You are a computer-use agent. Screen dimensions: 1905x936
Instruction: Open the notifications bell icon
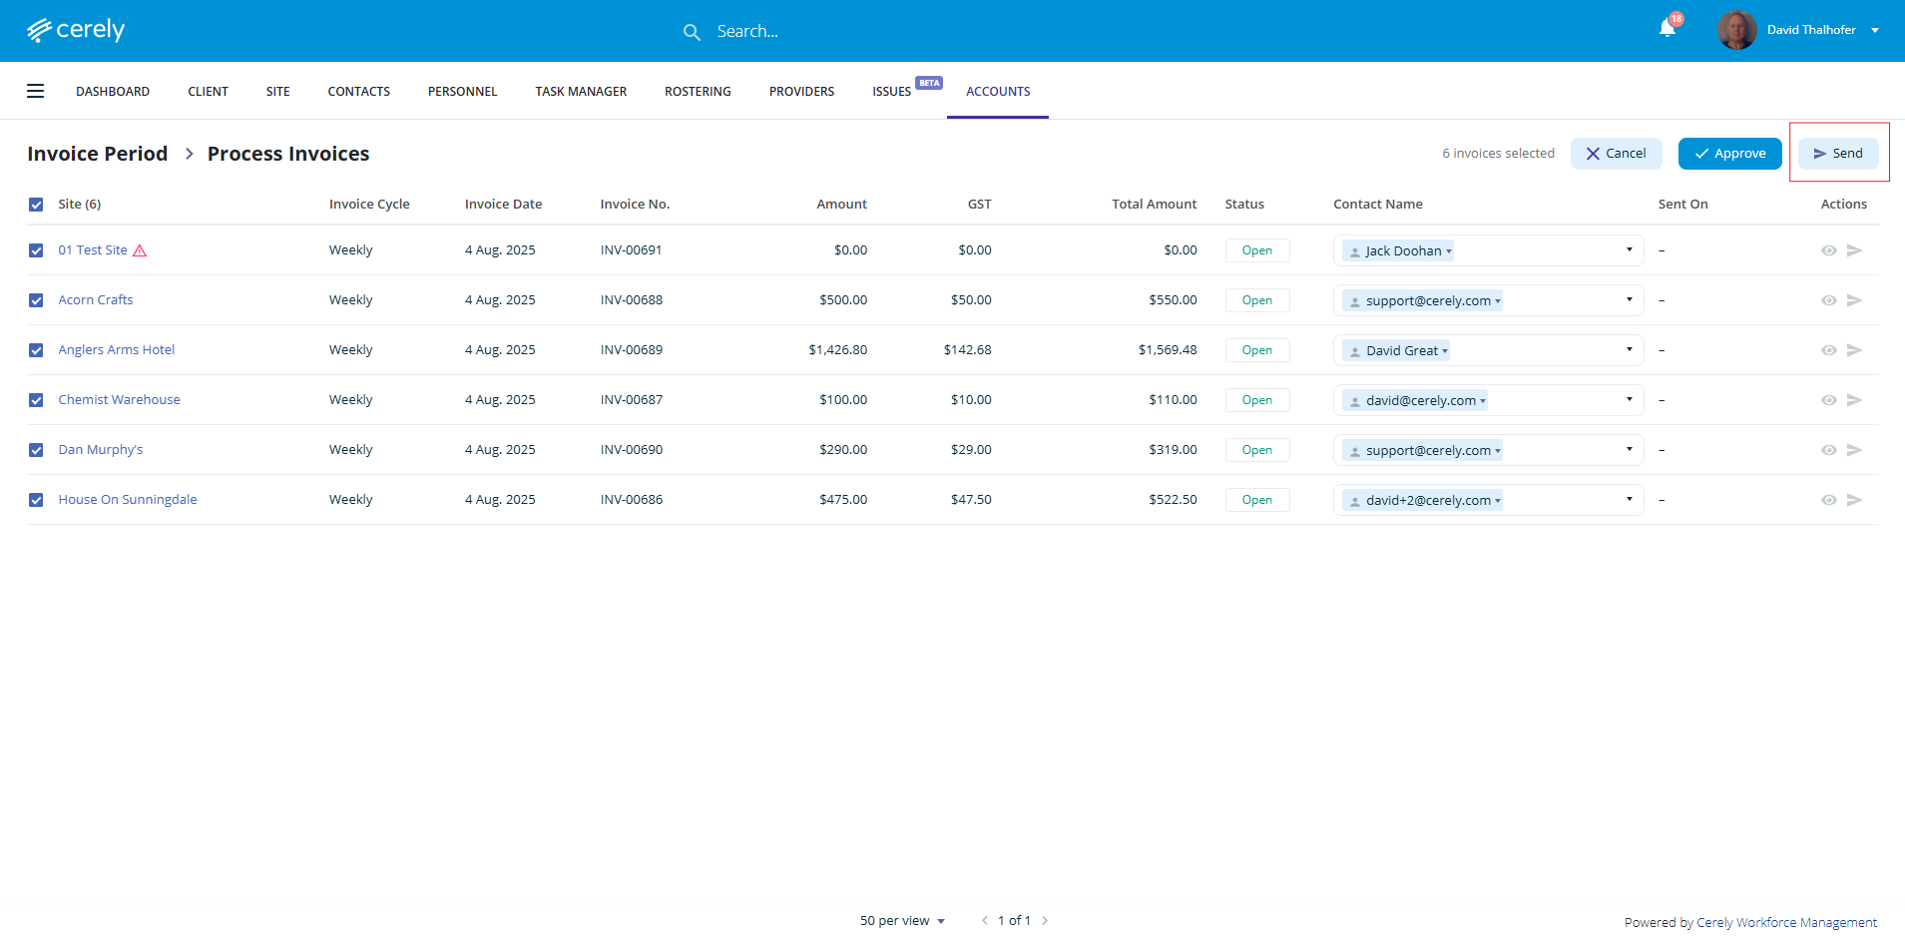click(x=1667, y=29)
